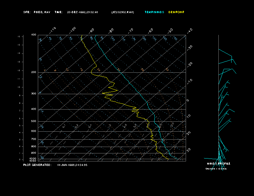This screenshot has height=196, width=254.
Task: Click the -20 temperature label on right axis
Action: tap(190, 64)
